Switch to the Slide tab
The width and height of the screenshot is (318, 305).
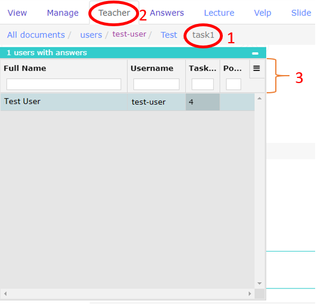[301, 13]
